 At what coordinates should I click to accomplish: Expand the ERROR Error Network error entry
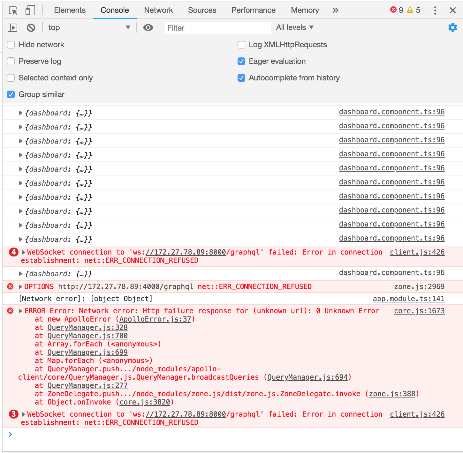click(x=21, y=311)
